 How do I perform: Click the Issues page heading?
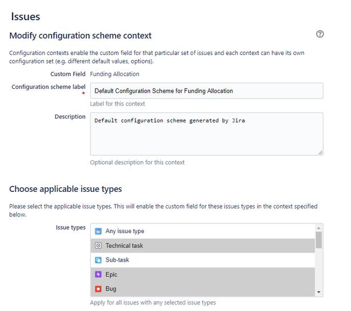tap(26, 17)
